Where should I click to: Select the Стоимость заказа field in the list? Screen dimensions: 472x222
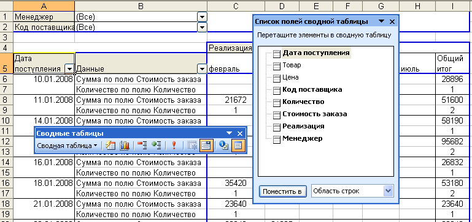pos(315,114)
